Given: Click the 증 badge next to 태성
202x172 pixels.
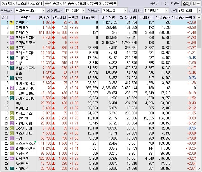Looking at the screenshot, I should pos(12,63).
